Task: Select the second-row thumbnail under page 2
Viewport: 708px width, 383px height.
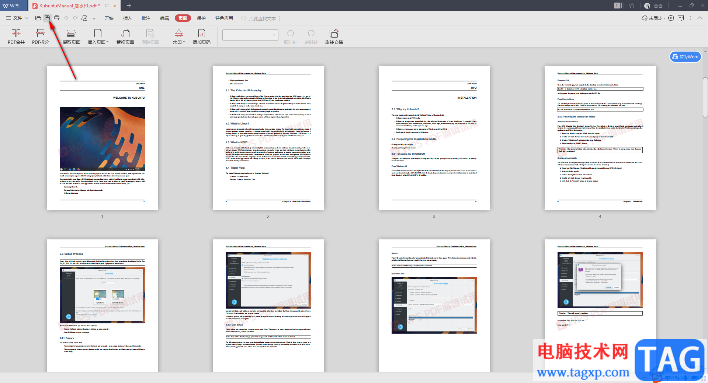Action: pyautogui.click(x=268, y=306)
